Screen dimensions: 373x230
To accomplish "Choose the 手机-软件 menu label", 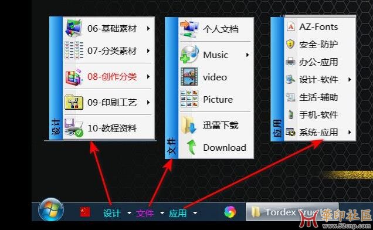I will 318,115.
